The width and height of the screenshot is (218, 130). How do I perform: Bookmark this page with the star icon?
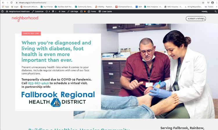click(x=203, y=3)
